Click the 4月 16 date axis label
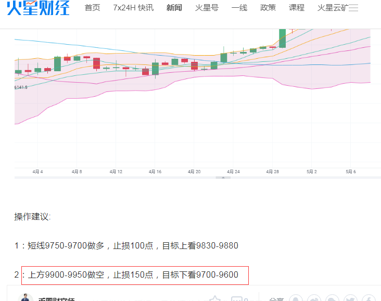Viewport: 381px width, 301px height. click(155, 172)
